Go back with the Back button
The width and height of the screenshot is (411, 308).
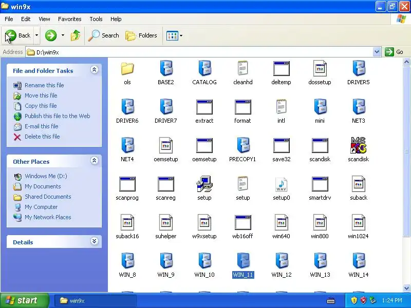coord(18,35)
